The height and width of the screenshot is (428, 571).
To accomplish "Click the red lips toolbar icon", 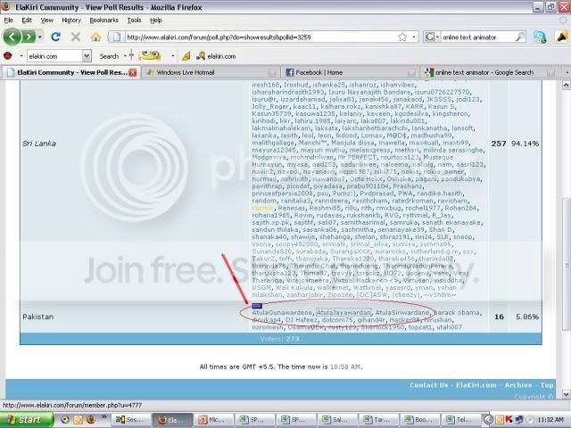I will [8, 56].
